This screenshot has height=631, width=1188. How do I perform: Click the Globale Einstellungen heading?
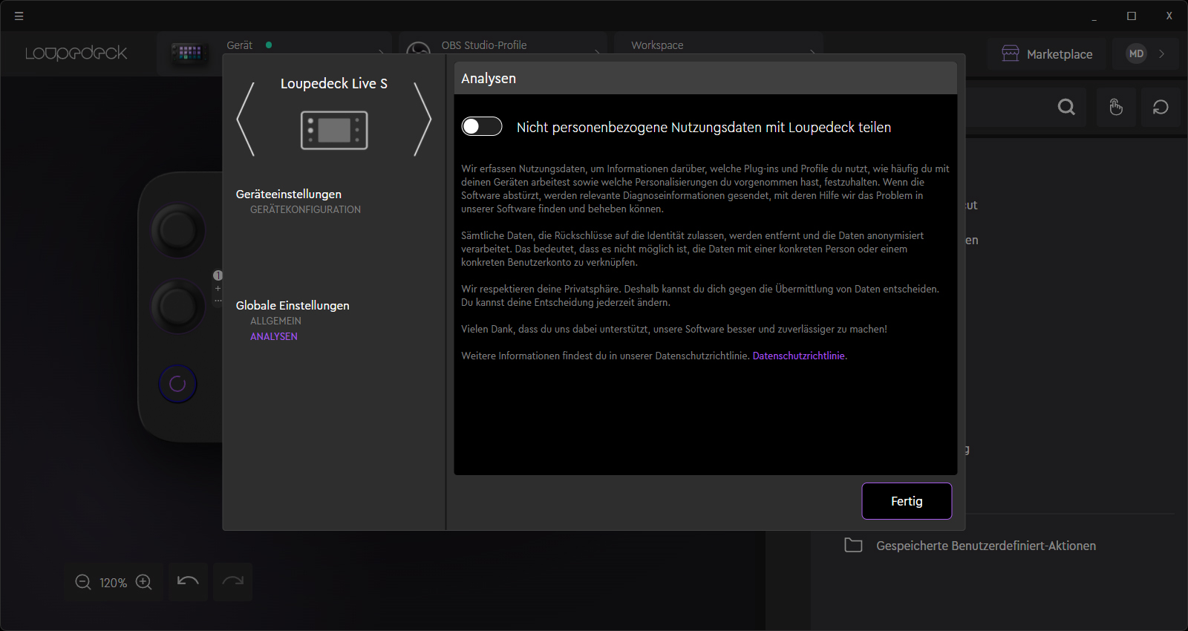pyautogui.click(x=293, y=305)
